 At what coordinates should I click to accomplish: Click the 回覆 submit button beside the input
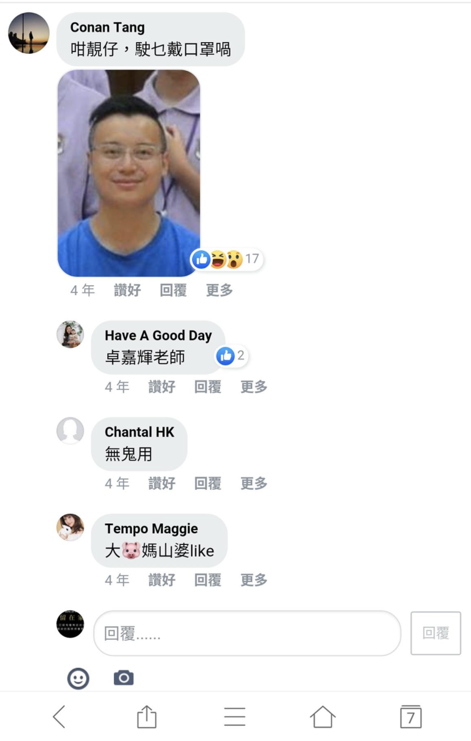coord(436,633)
